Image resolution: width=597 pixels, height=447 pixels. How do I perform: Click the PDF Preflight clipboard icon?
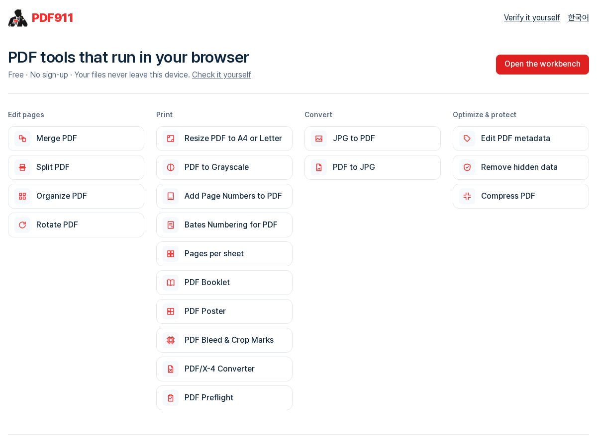(x=171, y=398)
